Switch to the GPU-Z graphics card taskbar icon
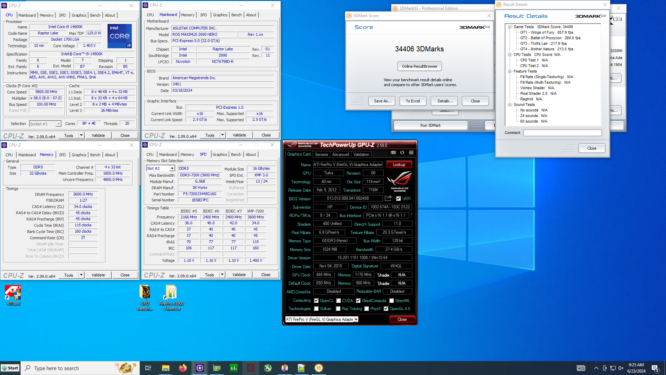The width and height of the screenshot is (666, 375). coord(216,368)
